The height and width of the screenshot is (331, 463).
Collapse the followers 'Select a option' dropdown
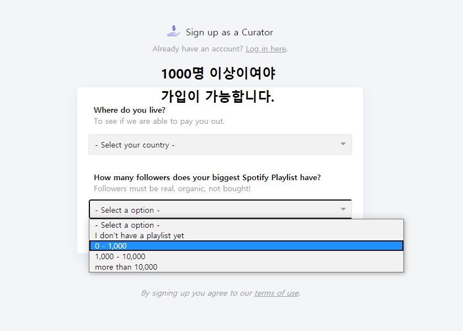[220, 209]
